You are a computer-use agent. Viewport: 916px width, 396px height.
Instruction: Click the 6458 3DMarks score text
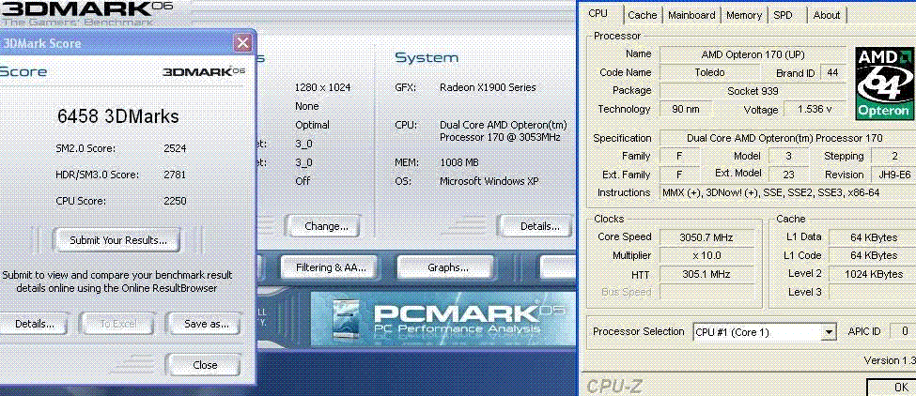tap(118, 116)
